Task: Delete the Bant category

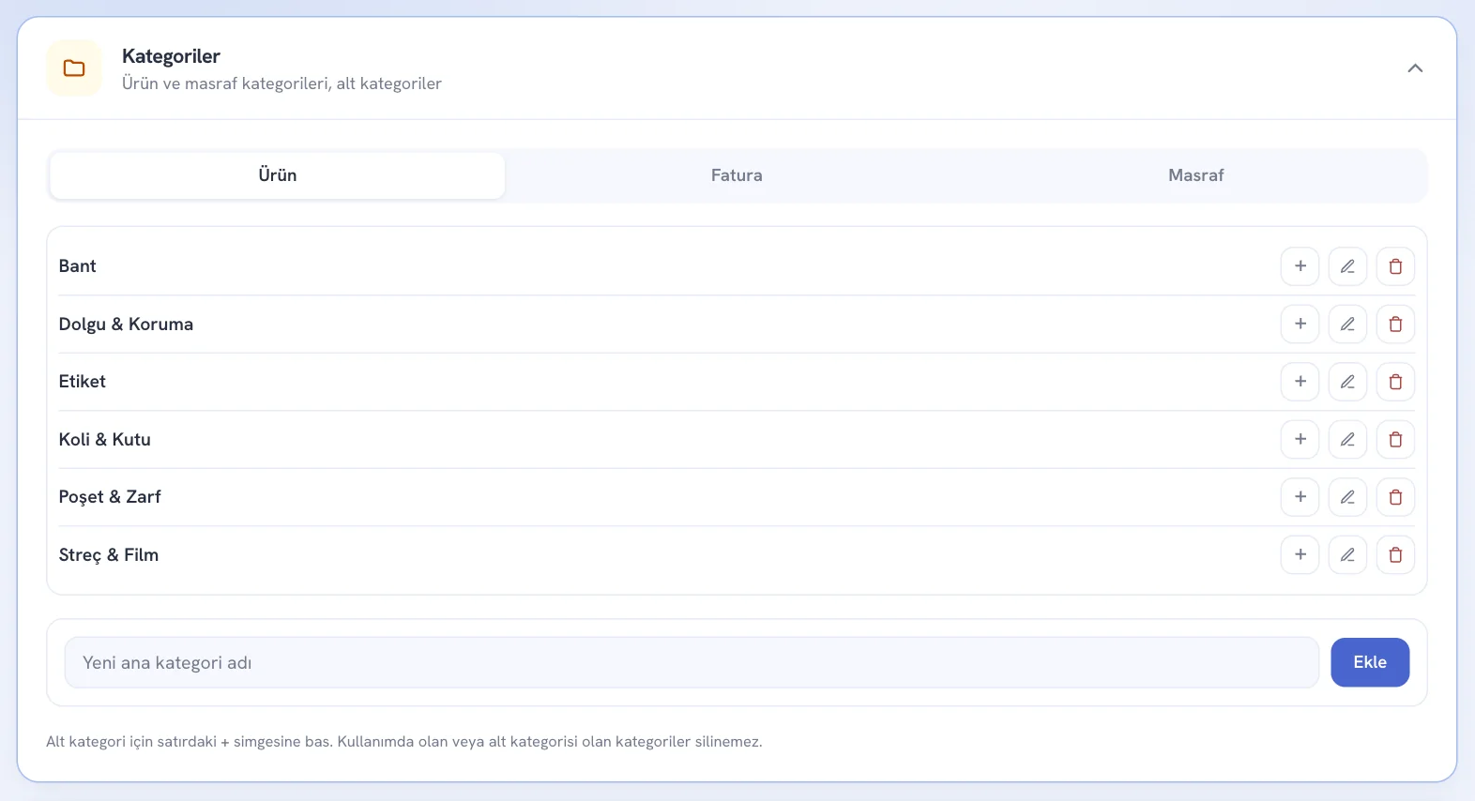Action: (1395, 266)
